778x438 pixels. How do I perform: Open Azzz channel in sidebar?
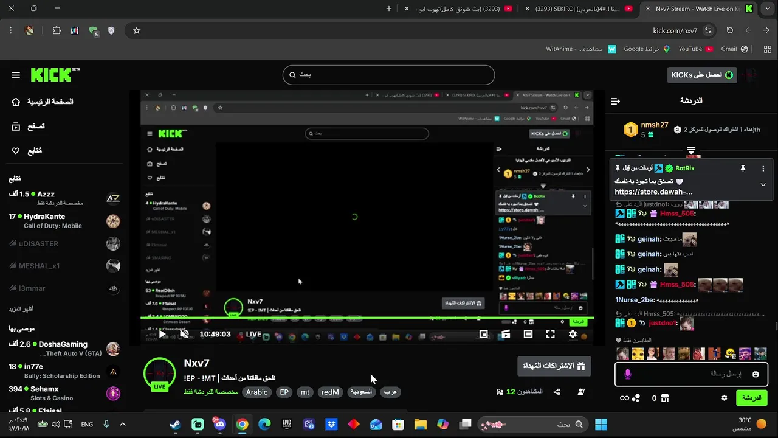(x=64, y=198)
